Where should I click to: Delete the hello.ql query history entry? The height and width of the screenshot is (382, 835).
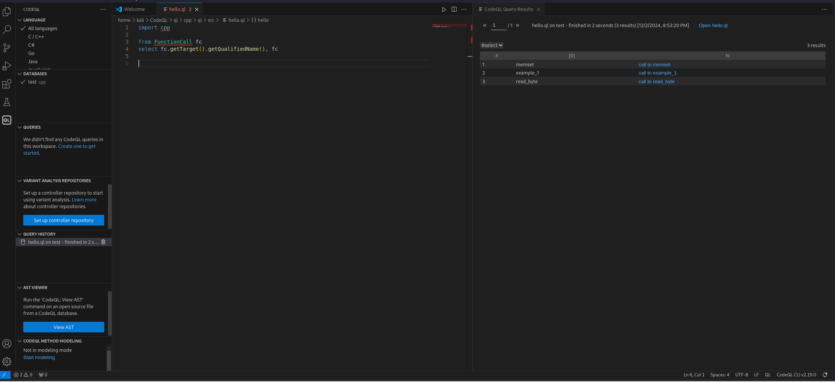[103, 242]
